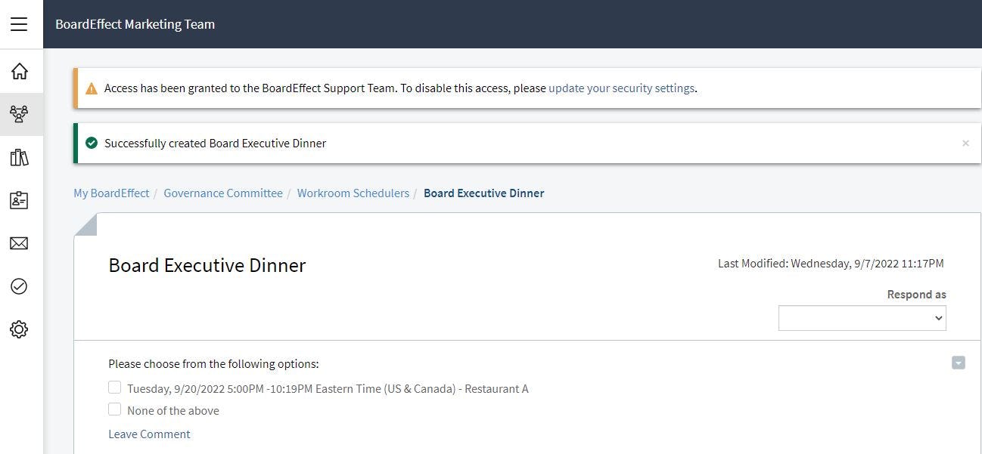Image resolution: width=982 pixels, height=454 pixels.
Task: Click the Leave Comment link
Action: [x=149, y=434]
